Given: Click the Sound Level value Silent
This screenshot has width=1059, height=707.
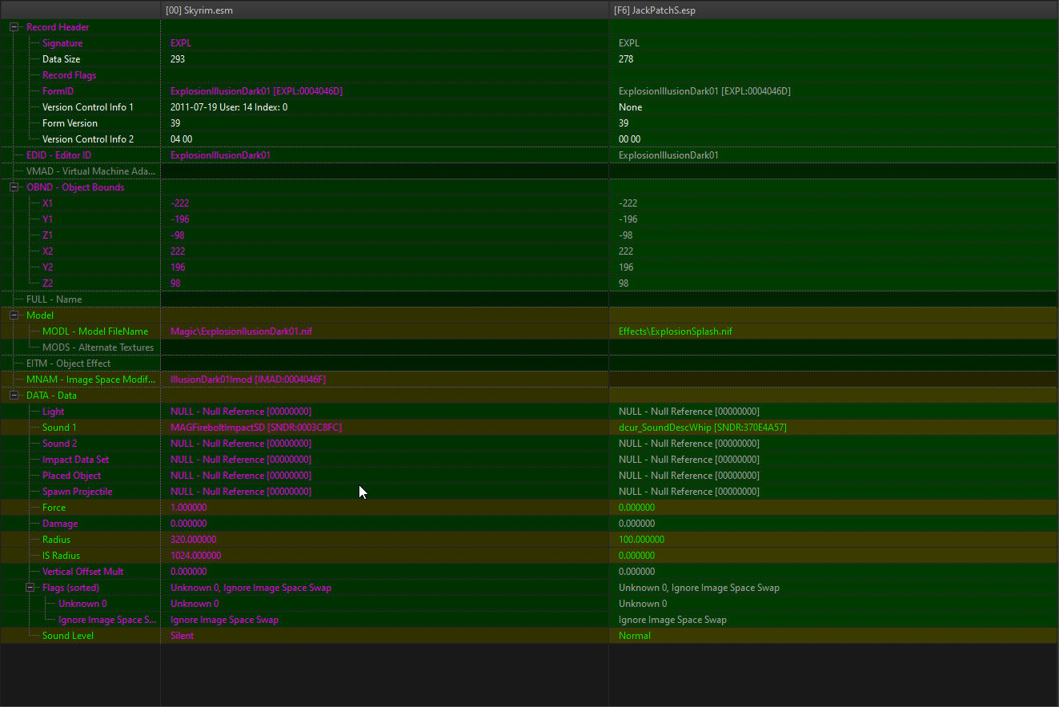Looking at the screenshot, I should tap(182, 636).
